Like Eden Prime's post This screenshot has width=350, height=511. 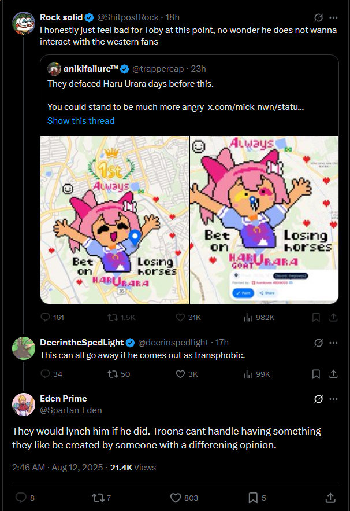coord(176,498)
